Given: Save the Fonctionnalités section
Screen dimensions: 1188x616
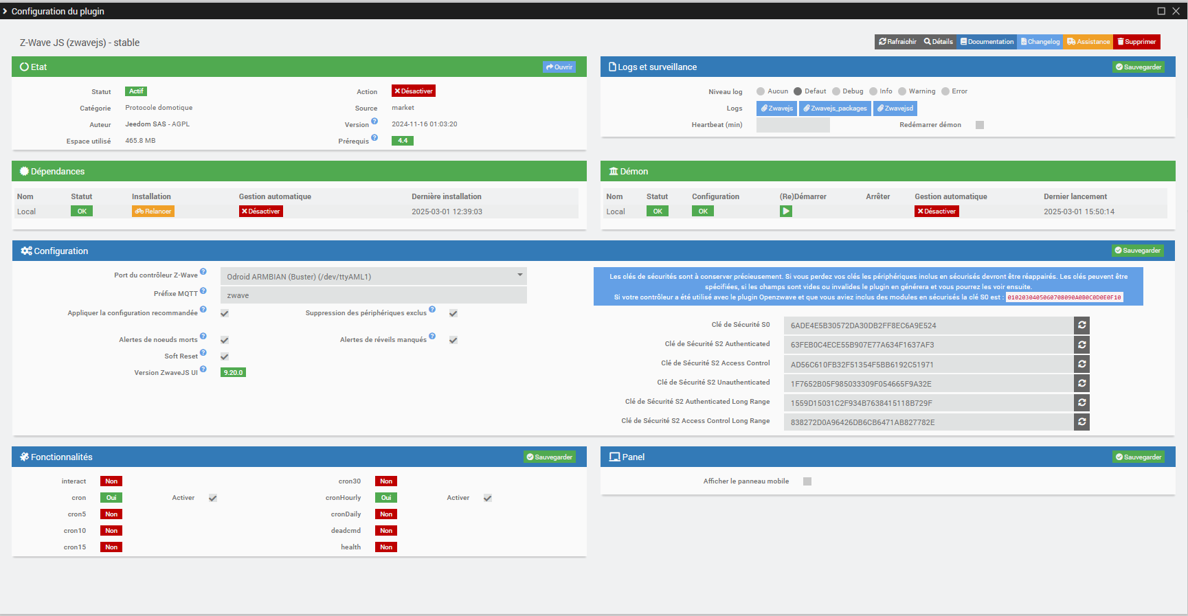Looking at the screenshot, I should [x=550, y=457].
